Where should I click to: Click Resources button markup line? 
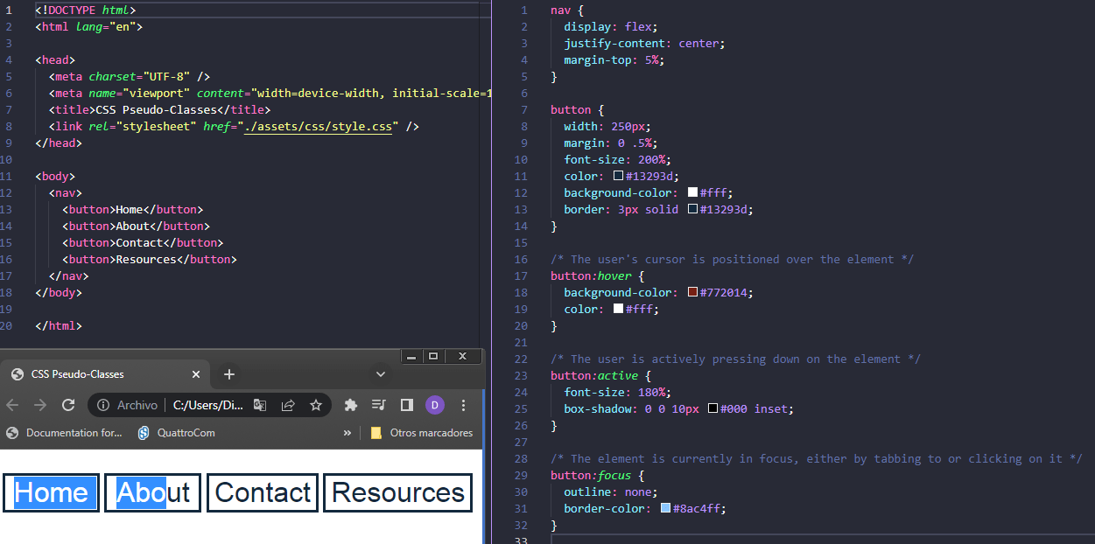point(150,260)
